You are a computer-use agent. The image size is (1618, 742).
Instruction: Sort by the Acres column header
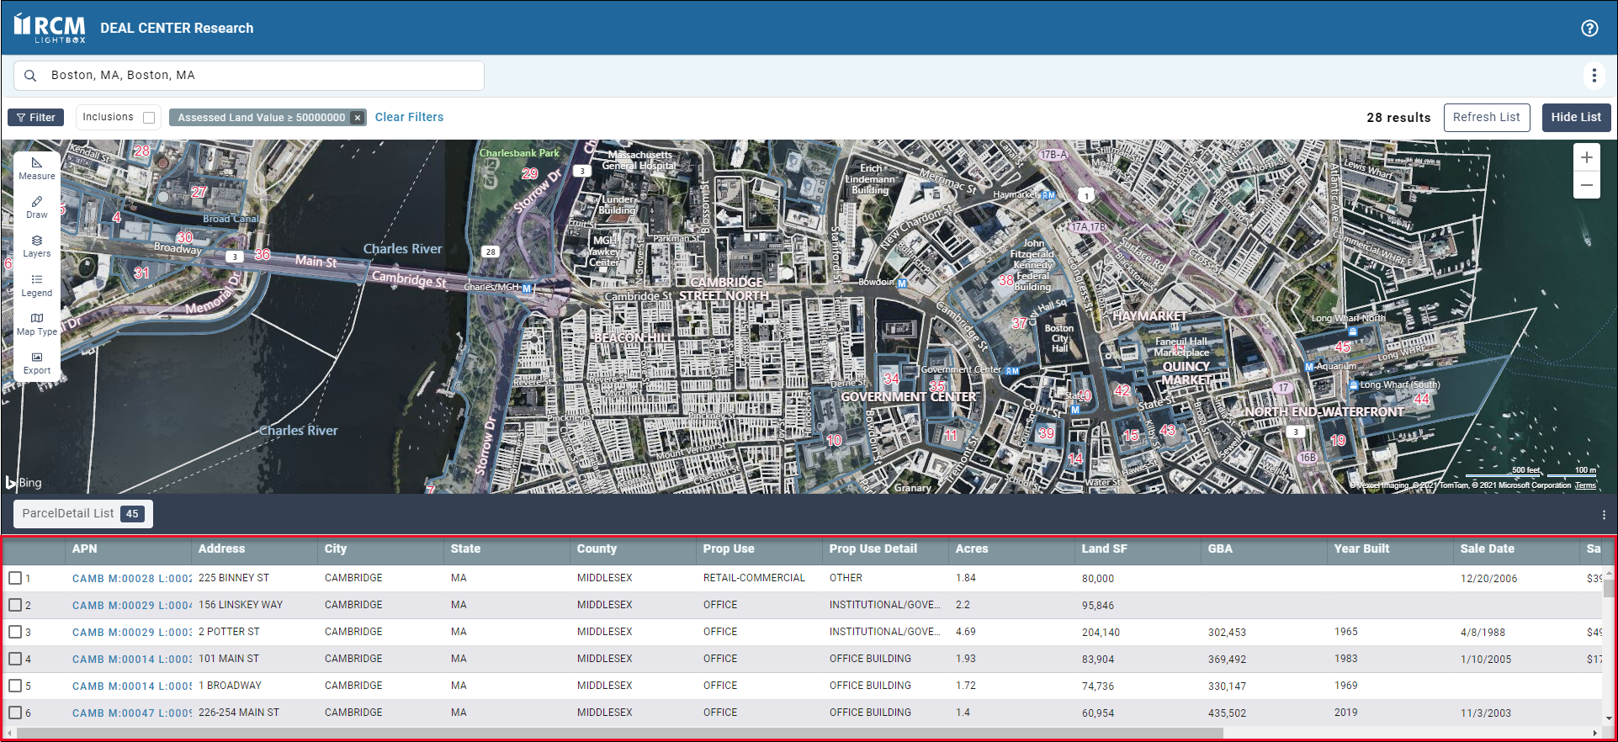click(x=972, y=549)
